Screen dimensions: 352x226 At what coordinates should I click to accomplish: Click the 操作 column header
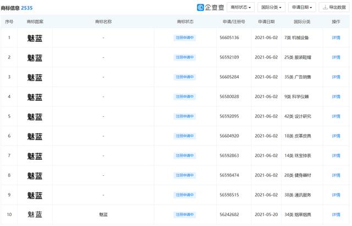coord(336,21)
